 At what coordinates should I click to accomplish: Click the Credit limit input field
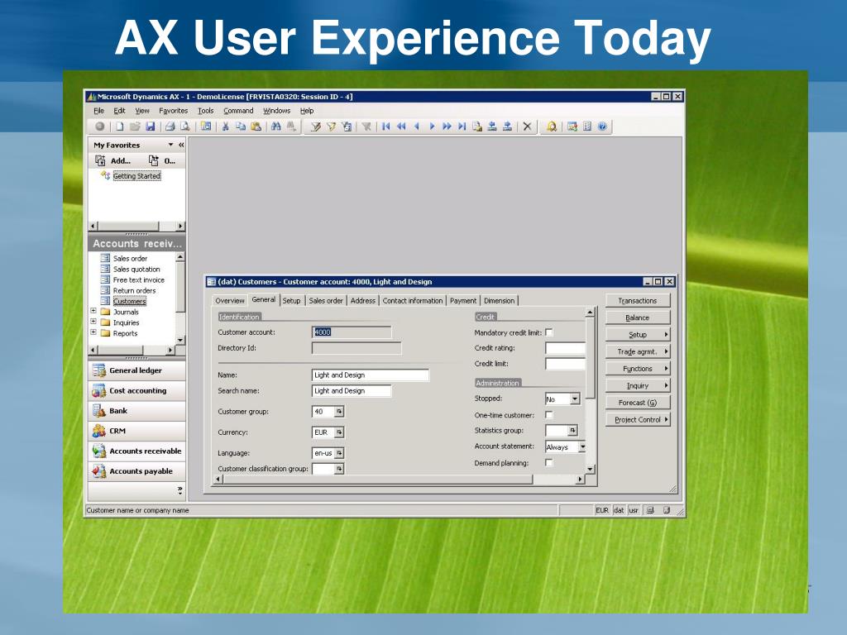point(565,364)
